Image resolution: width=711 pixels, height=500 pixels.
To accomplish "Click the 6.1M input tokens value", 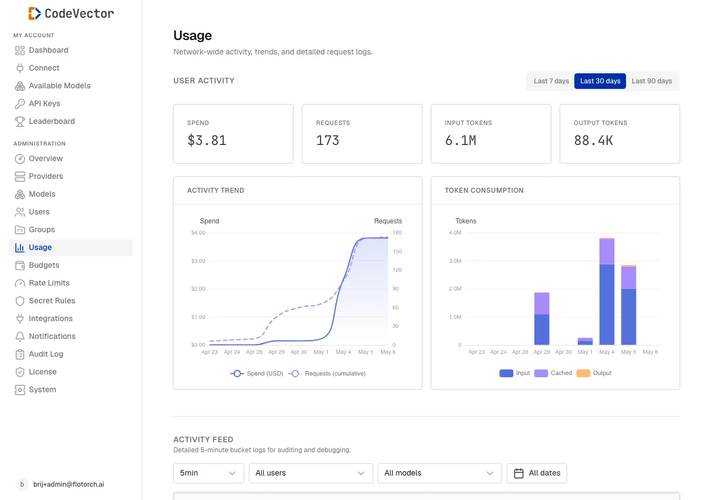I will pyautogui.click(x=460, y=141).
